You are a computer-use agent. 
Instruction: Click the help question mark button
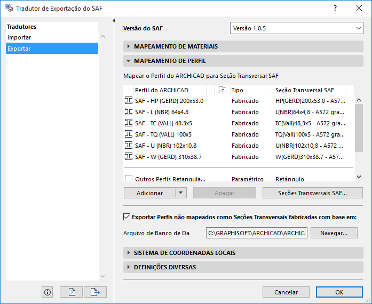pos(335,8)
